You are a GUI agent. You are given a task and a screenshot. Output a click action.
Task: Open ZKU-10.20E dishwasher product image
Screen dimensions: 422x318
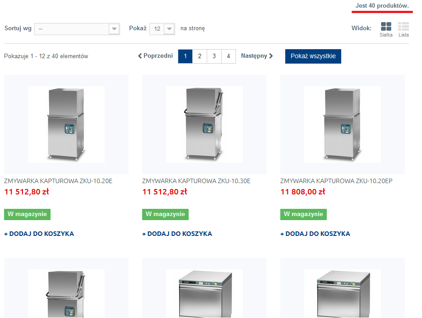[x=66, y=124]
